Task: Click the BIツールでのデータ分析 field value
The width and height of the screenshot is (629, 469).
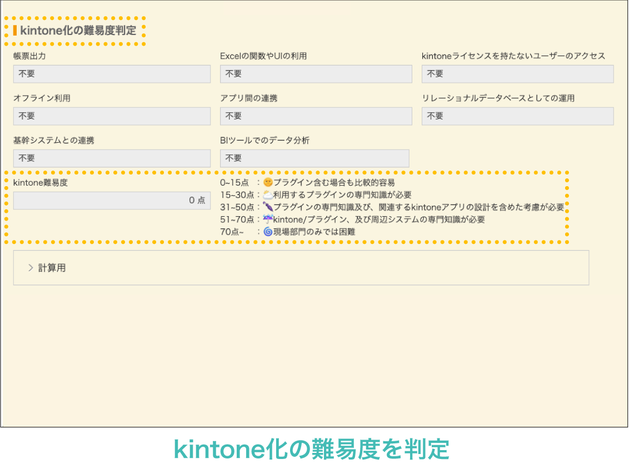Action: click(314, 158)
